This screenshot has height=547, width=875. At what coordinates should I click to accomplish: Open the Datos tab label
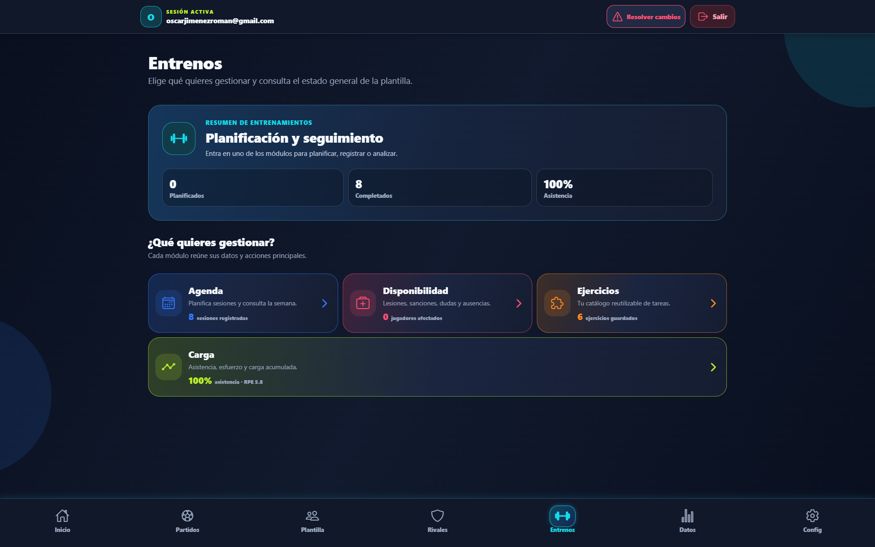687,530
